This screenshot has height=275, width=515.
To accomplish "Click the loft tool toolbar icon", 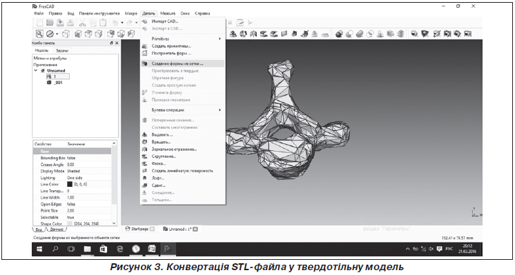I will coord(295,34).
